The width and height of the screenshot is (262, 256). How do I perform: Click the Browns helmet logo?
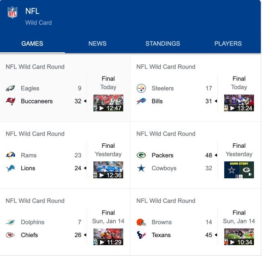(x=141, y=222)
